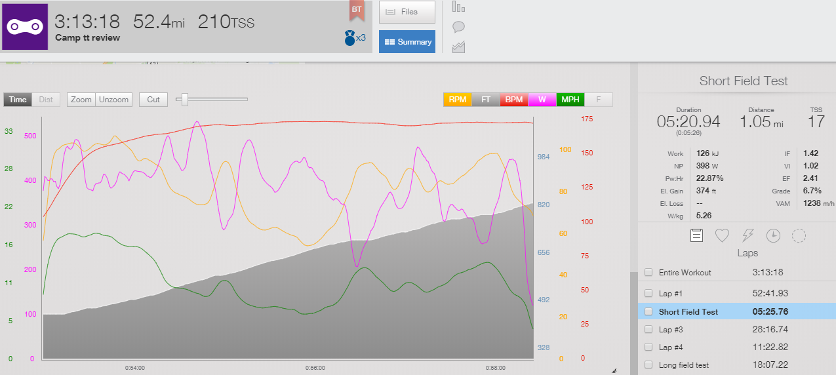Check the Long field test checkbox
836x375 pixels.
point(648,365)
